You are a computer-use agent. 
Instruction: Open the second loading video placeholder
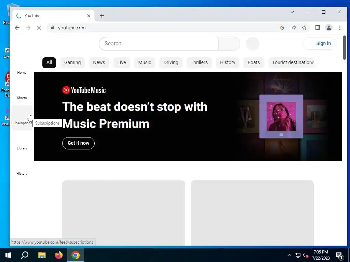(x=252, y=213)
